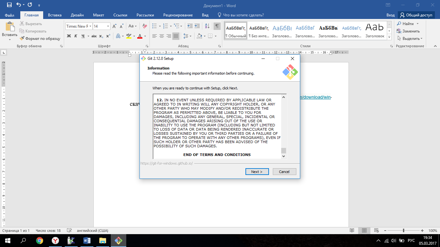This screenshot has width=440, height=247.
Task: Toggle bold (Ж) formatting
Action: (69, 36)
